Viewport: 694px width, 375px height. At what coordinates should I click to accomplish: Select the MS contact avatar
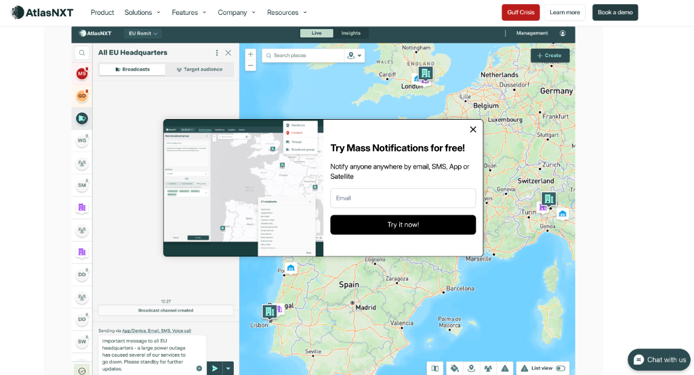point(82,73)
